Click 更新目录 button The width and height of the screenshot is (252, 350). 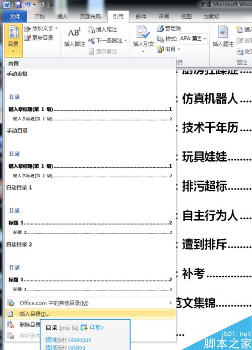(39, 38)
